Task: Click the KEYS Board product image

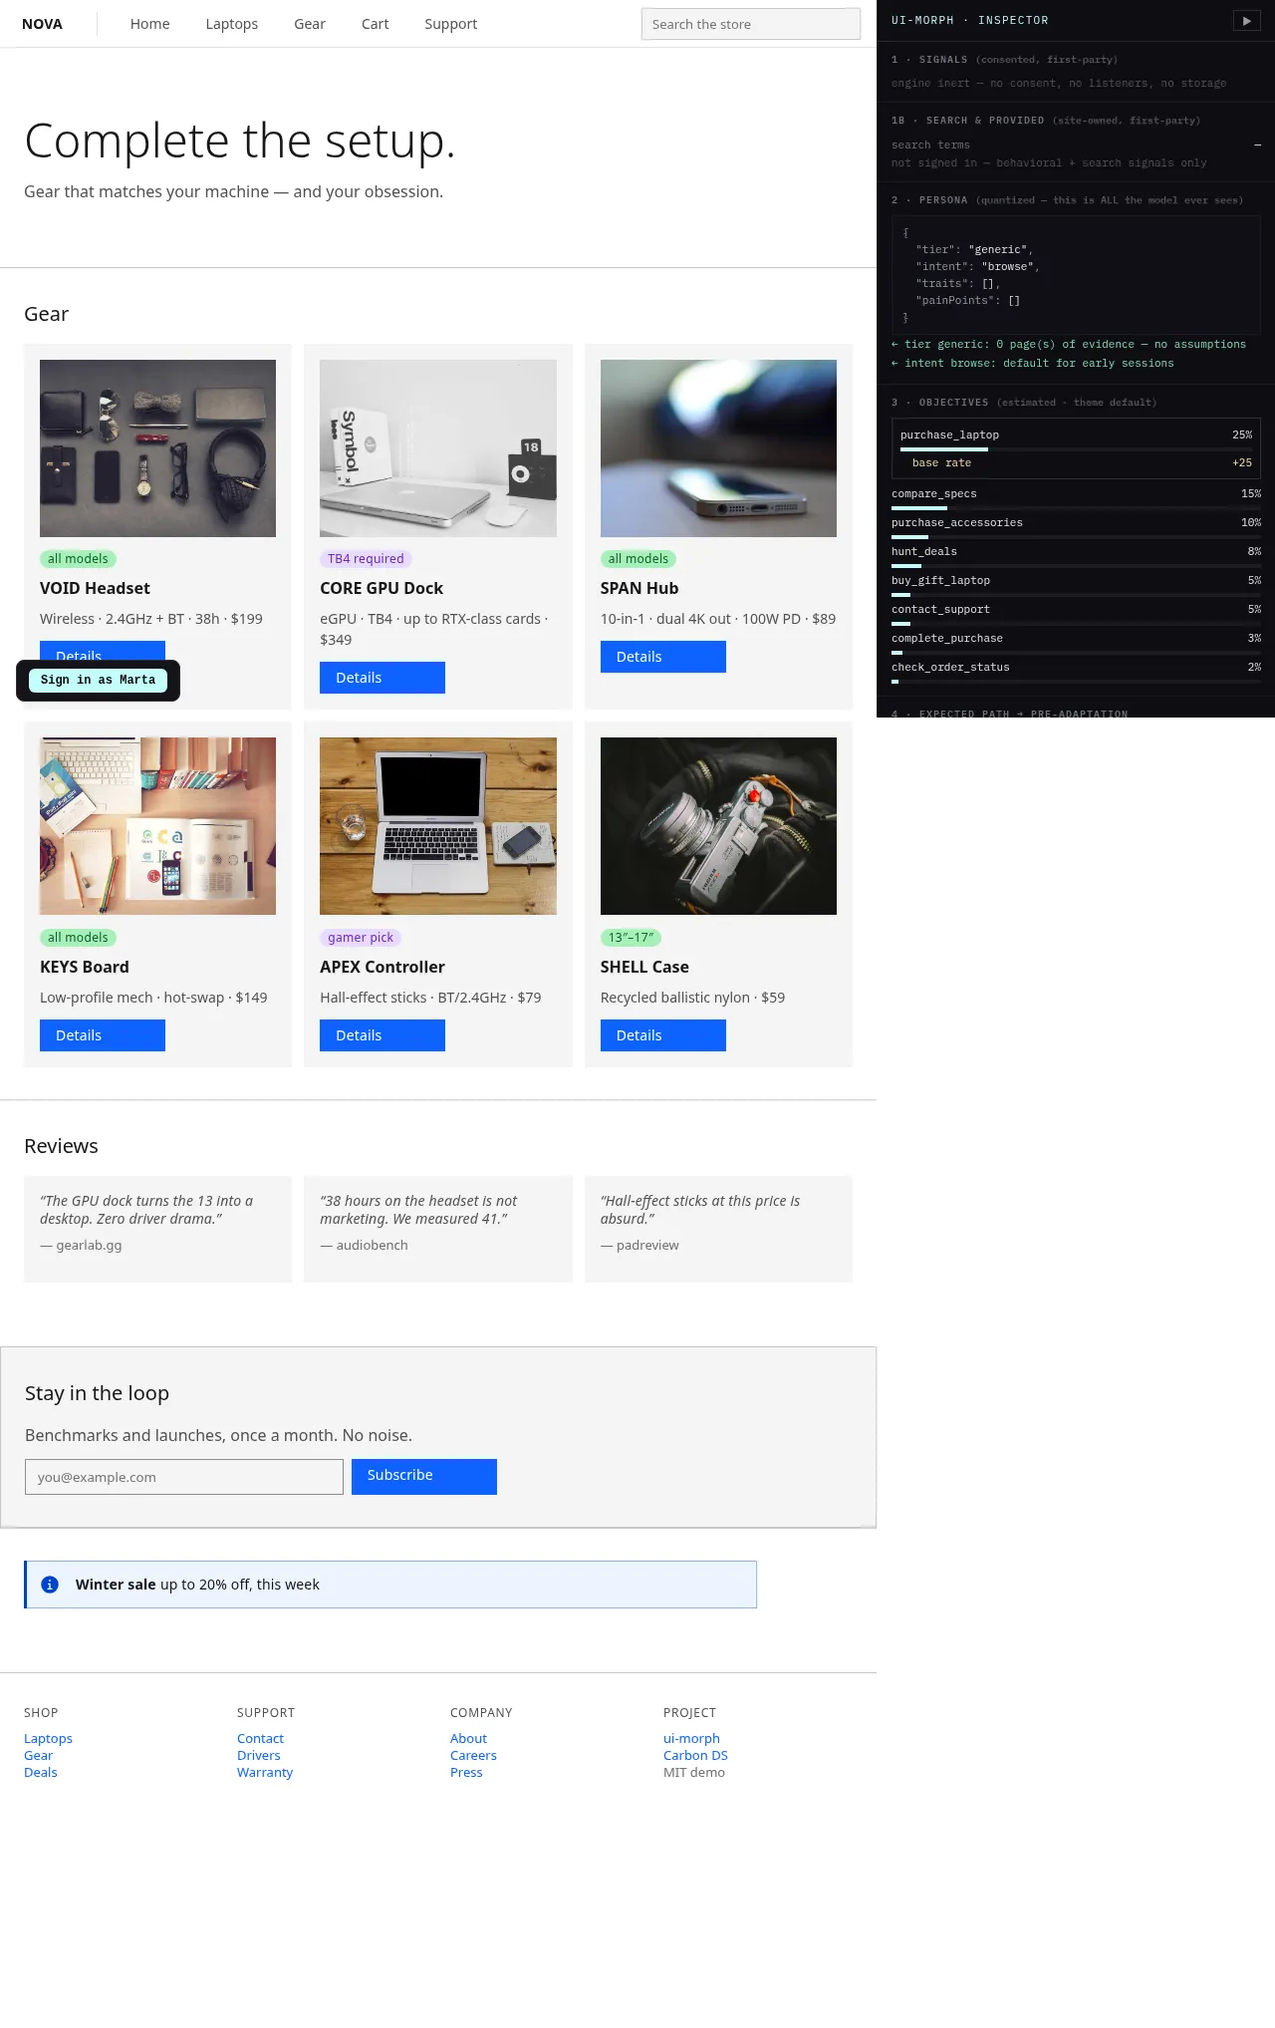Action: pyautogui.click(x=157, y=826)
